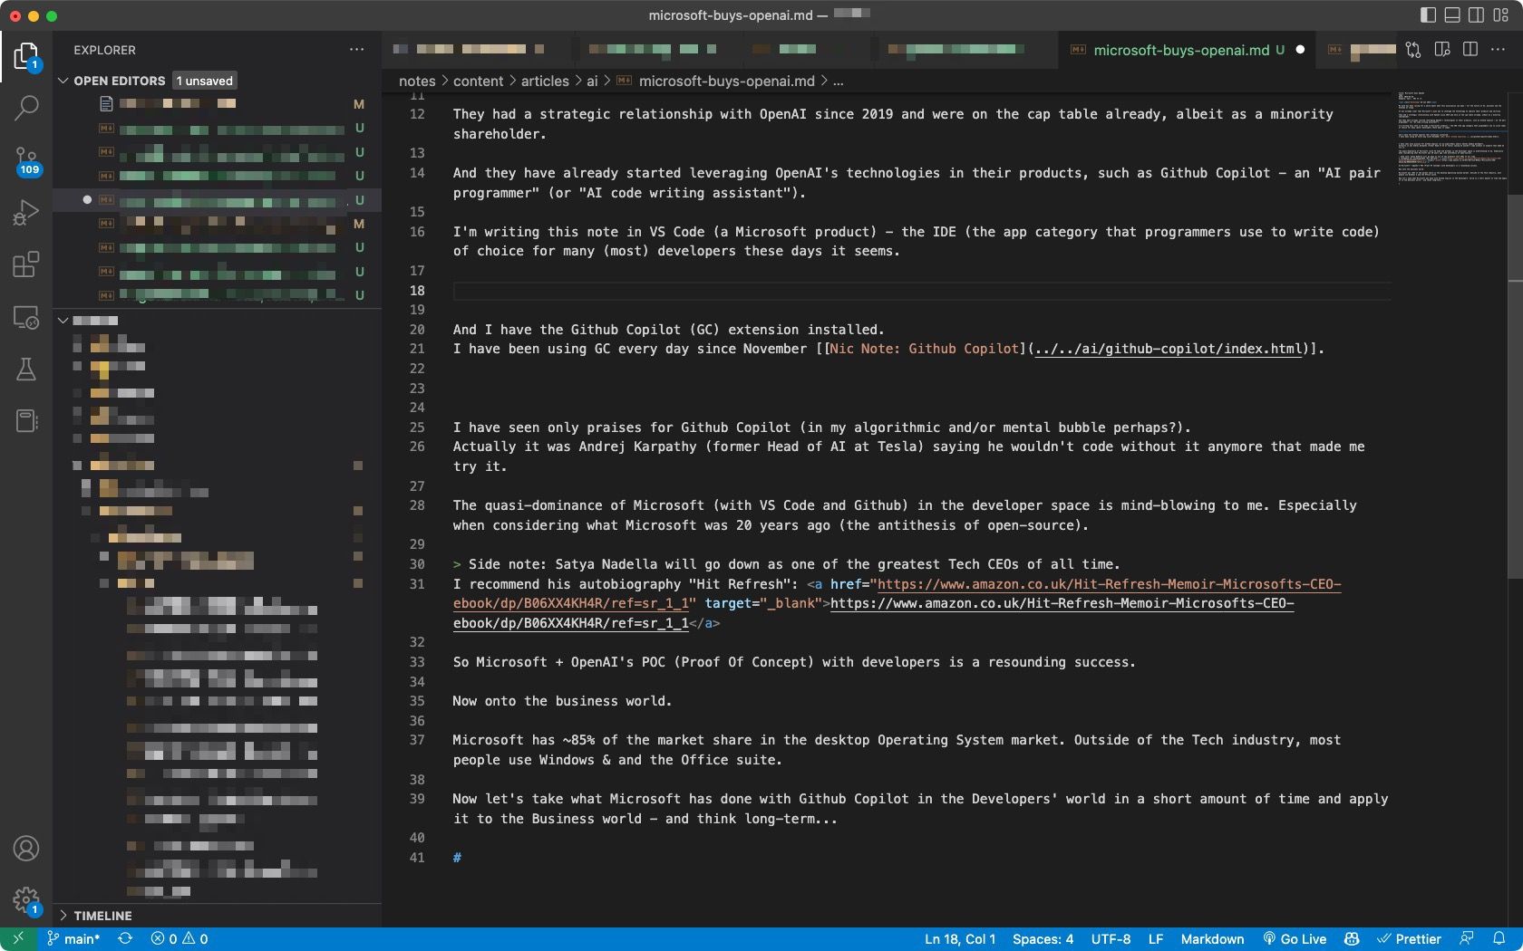Open notifications bell in status bar
This screenshot has width=1523, height=951.
[1499, 939]
